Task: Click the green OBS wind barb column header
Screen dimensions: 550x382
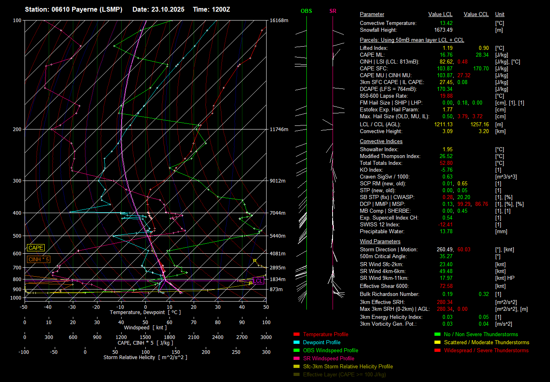Action: (306, 11)
